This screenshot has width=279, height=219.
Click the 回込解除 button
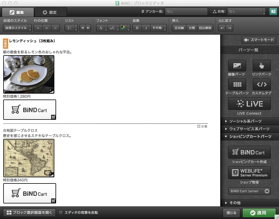(205, 28)
